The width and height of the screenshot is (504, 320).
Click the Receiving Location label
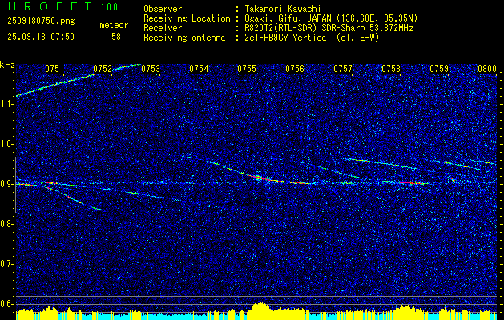(x=187, y=18)
